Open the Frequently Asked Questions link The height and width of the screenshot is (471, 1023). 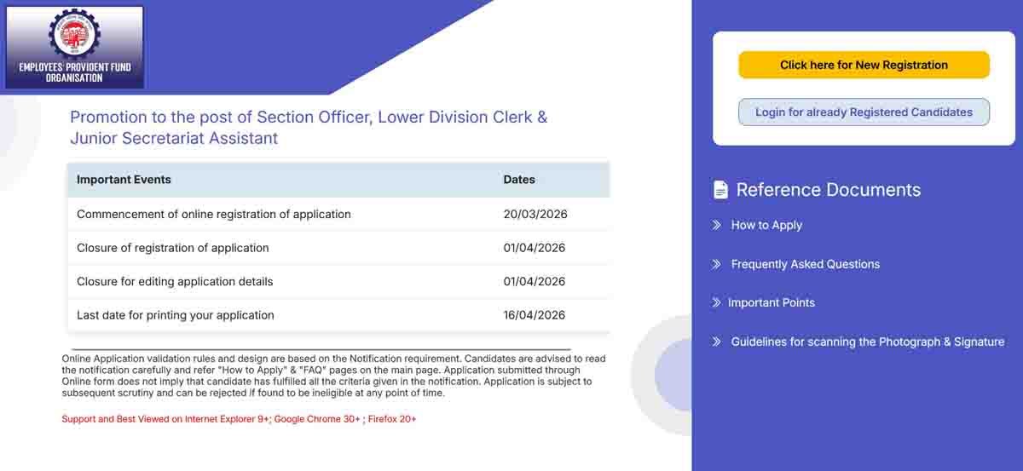coord(805,264)
